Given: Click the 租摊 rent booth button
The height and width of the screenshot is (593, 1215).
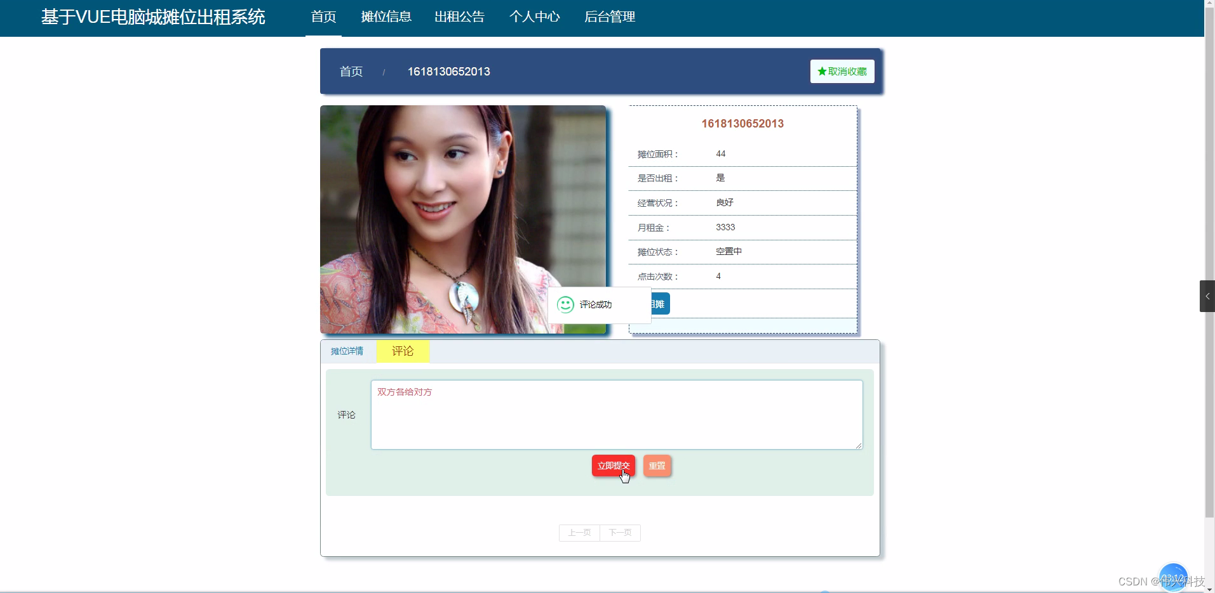Looking at the screenshot, I should [x=659, y=304].
